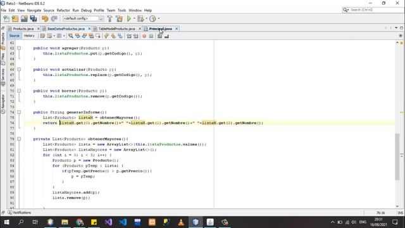Collapse the actualizar method fold marker
This screenshot has height=228, width=405.
(x=19, y=70)
